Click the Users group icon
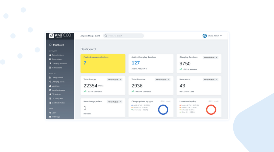The height and width of the screenshot is (152, 274). coord(50,113)
